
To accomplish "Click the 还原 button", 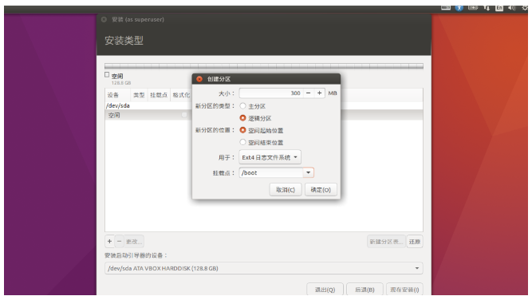I will (x=415, y=242).
